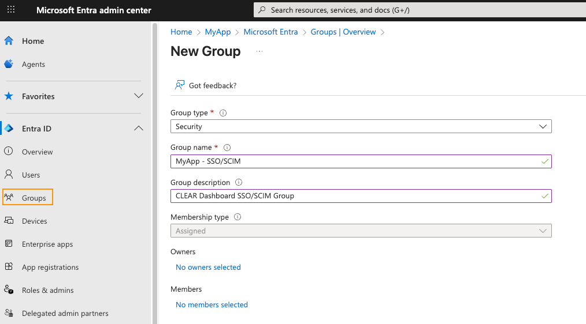Open Enterprise apps in the left navigation
Screen dimensions: 586x324
click(47, 244)
